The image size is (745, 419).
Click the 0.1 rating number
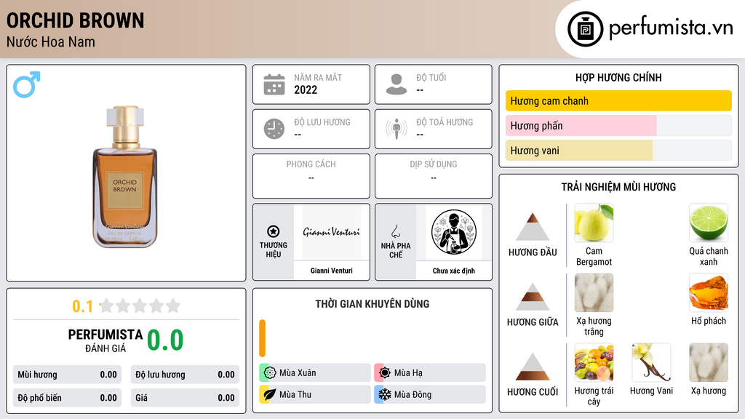pos(82,306)
